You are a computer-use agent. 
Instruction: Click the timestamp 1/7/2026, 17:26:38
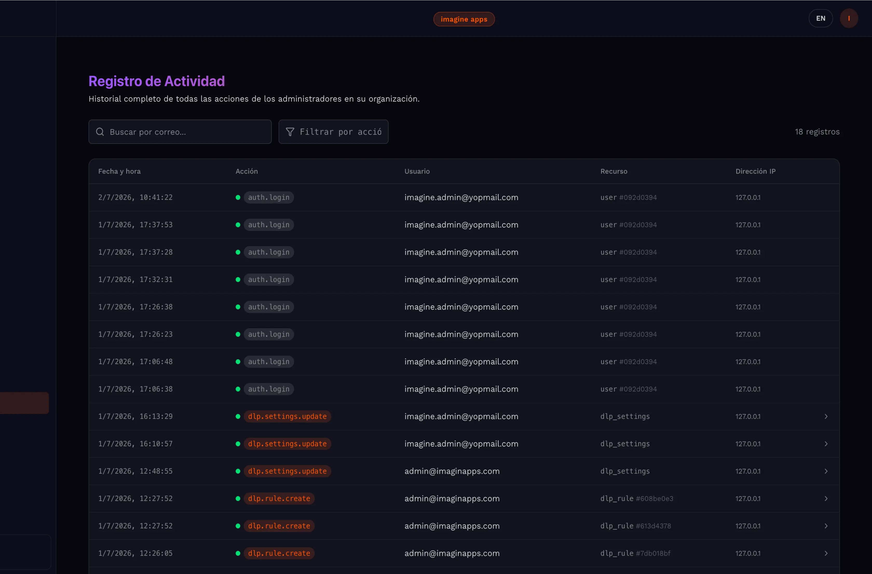coord(135,307)
